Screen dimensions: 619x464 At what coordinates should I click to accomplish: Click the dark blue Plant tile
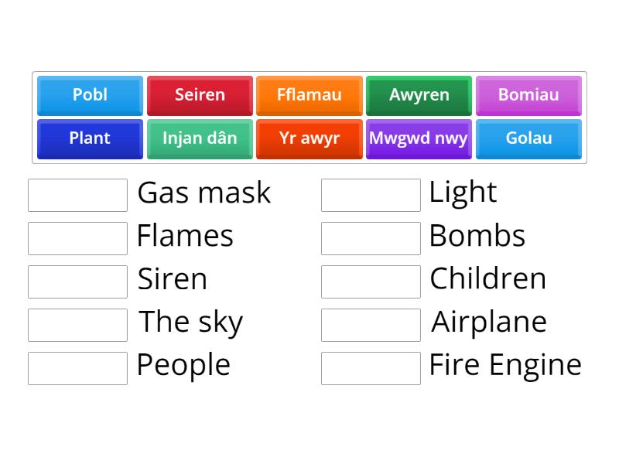(90, 138)
